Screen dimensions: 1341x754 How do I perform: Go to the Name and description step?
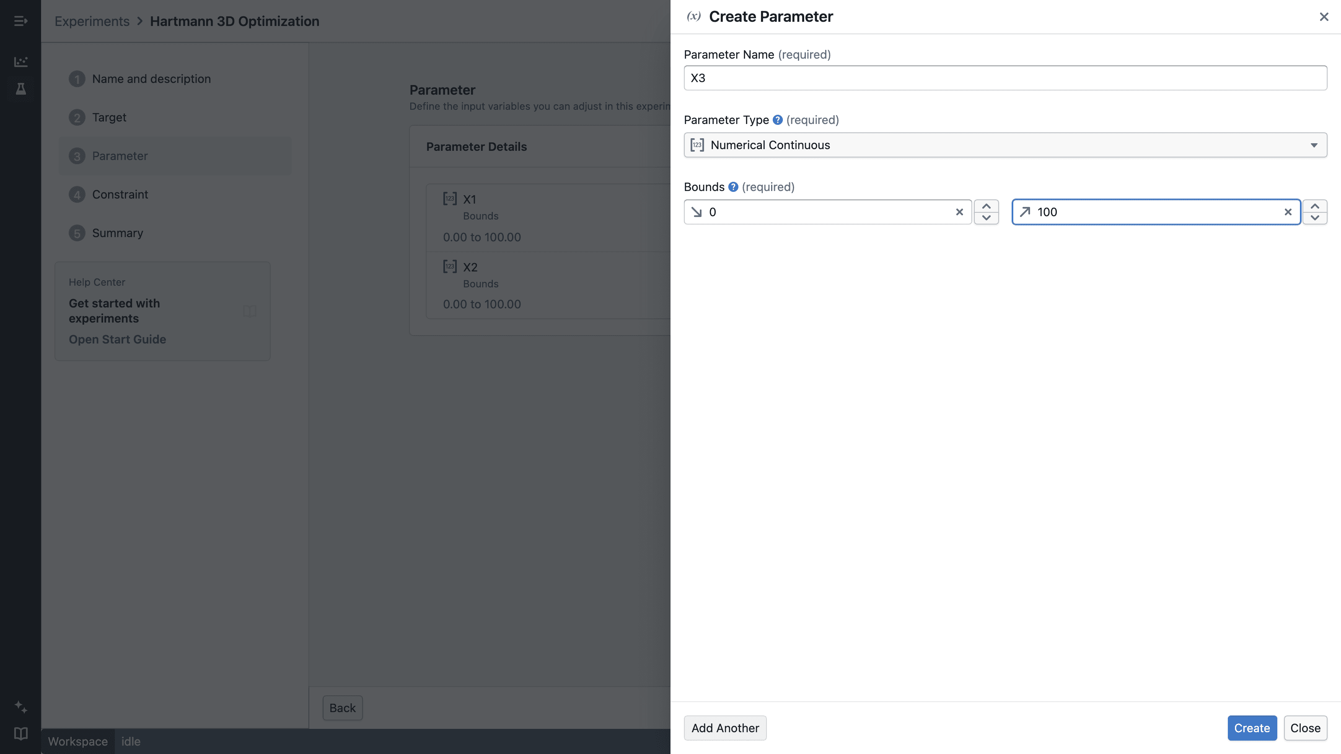pos(175,79)
